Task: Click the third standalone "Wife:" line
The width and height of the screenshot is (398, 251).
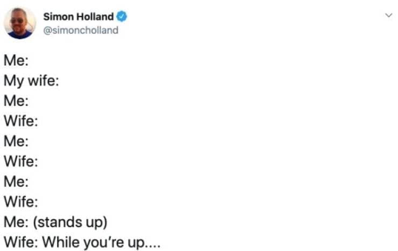Action: 21,202
